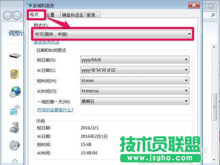Open the 长时间 H:mm:ss dropdown
Viewport: 220px width, 165px height.
(135, 91)
